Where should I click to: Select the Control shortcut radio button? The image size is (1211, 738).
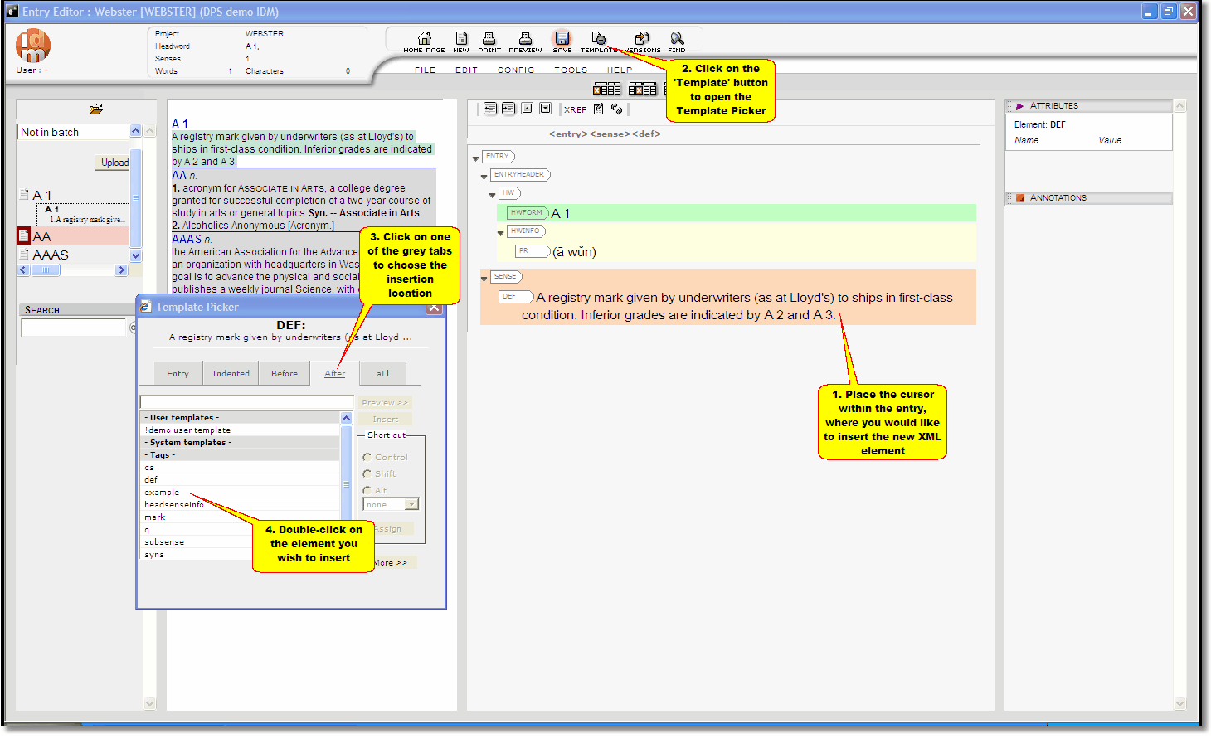(367, 458)
